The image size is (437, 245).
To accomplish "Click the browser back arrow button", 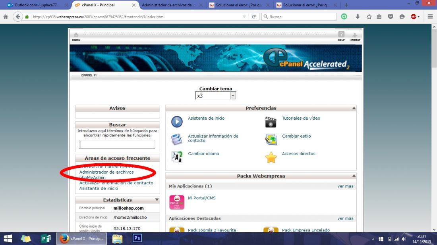I will click(x=18, y=17).
